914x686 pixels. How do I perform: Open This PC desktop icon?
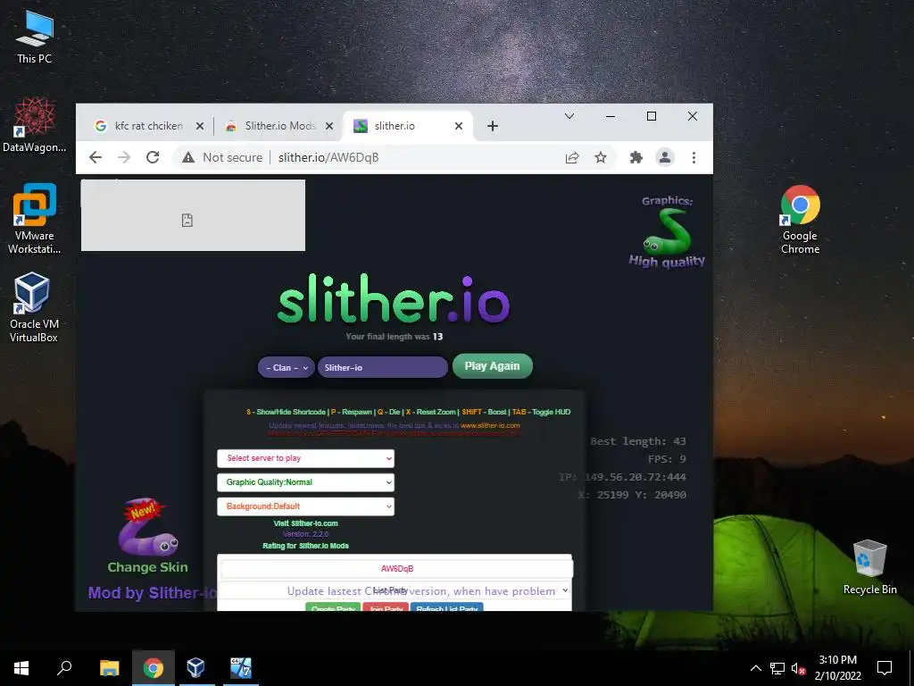[35, 37]
